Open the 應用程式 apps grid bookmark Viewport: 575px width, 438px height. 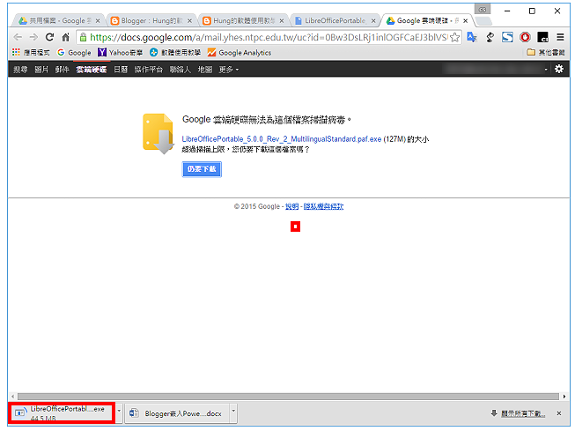click(x=31, y=53)
